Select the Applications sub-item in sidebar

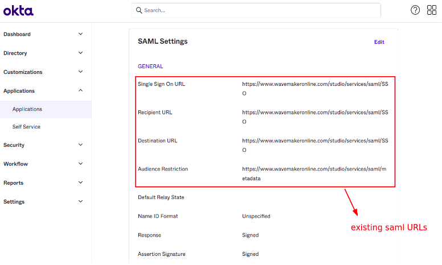click(x=27, y=109)
